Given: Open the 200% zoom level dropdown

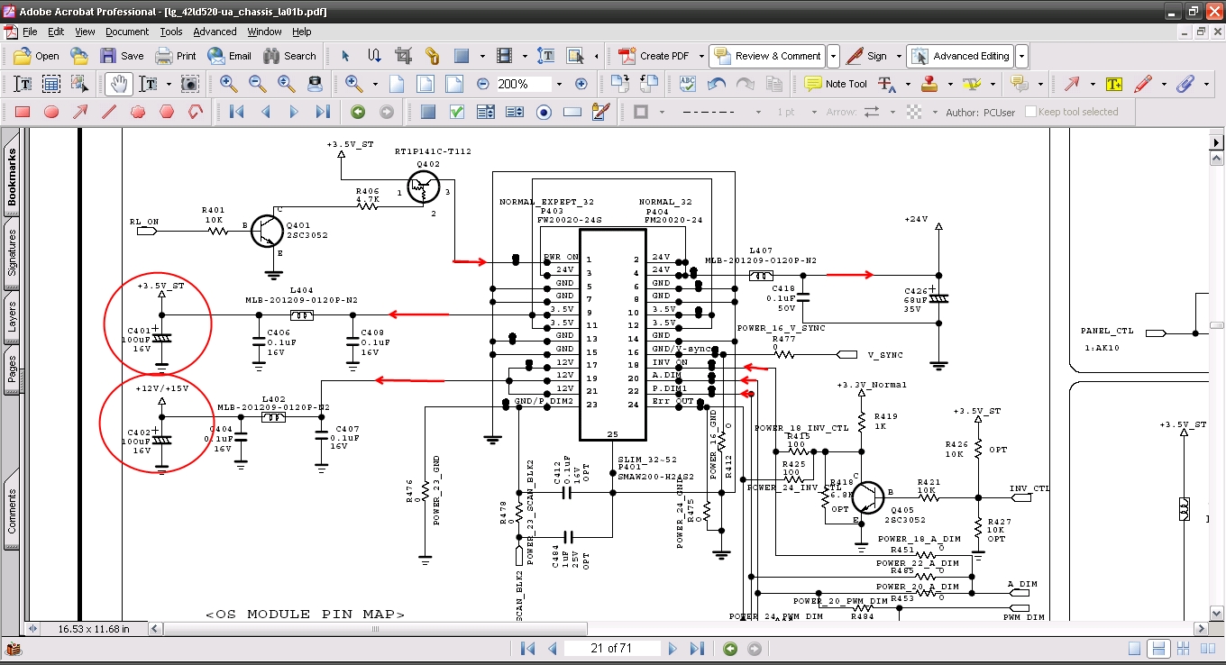Looking at the screenshot, I should click(x=559, y=84).
